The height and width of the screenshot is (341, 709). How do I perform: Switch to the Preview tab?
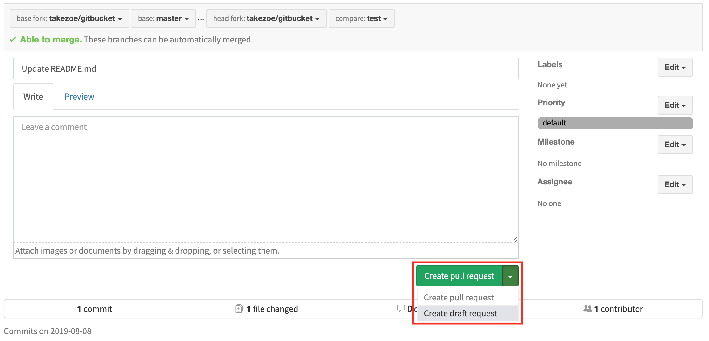click(x=79, y=96)
